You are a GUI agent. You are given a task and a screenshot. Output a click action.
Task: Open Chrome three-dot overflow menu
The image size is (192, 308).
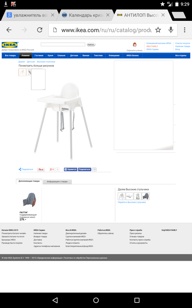click(x=184, y=30)
